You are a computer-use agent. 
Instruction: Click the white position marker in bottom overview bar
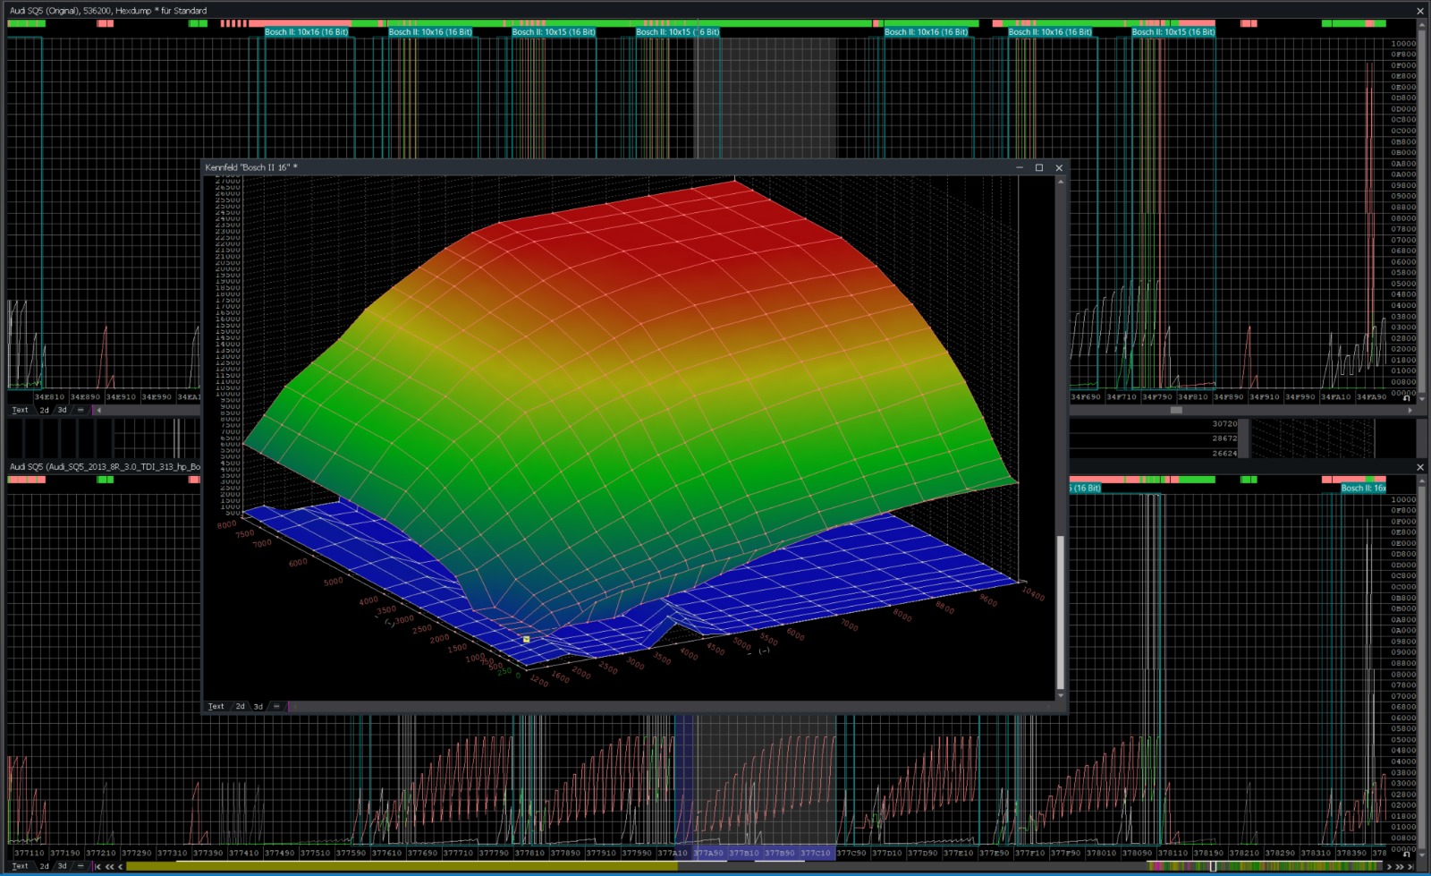pyautogui.click(x=1213, y=866)
